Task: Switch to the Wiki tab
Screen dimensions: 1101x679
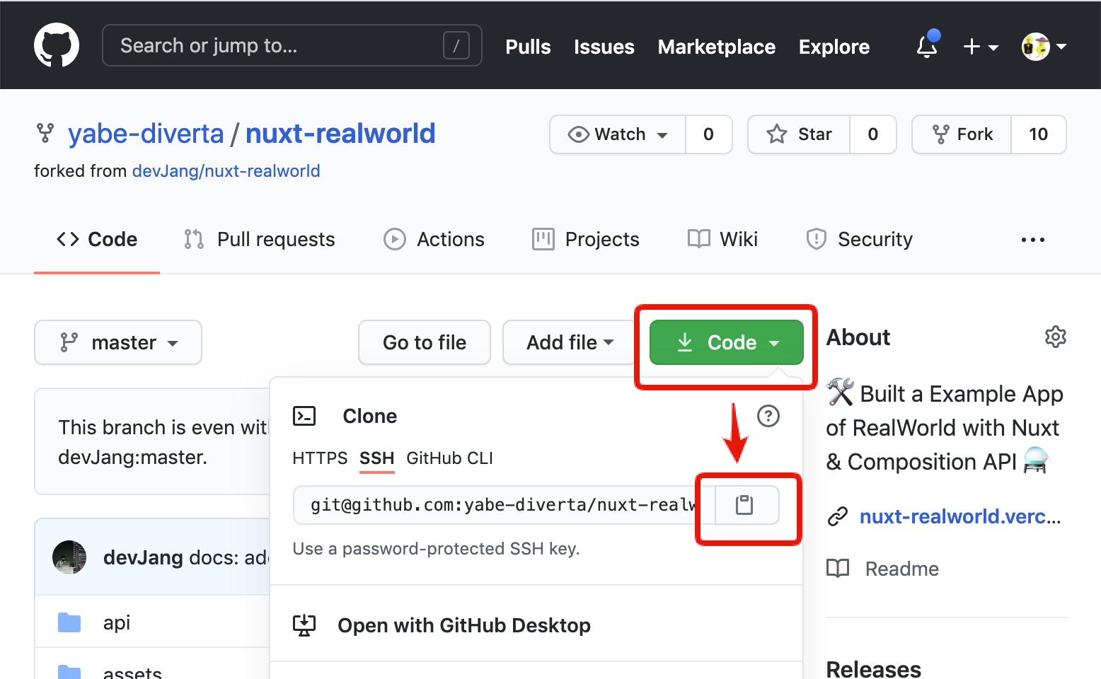Action: (x=722, y=239)
